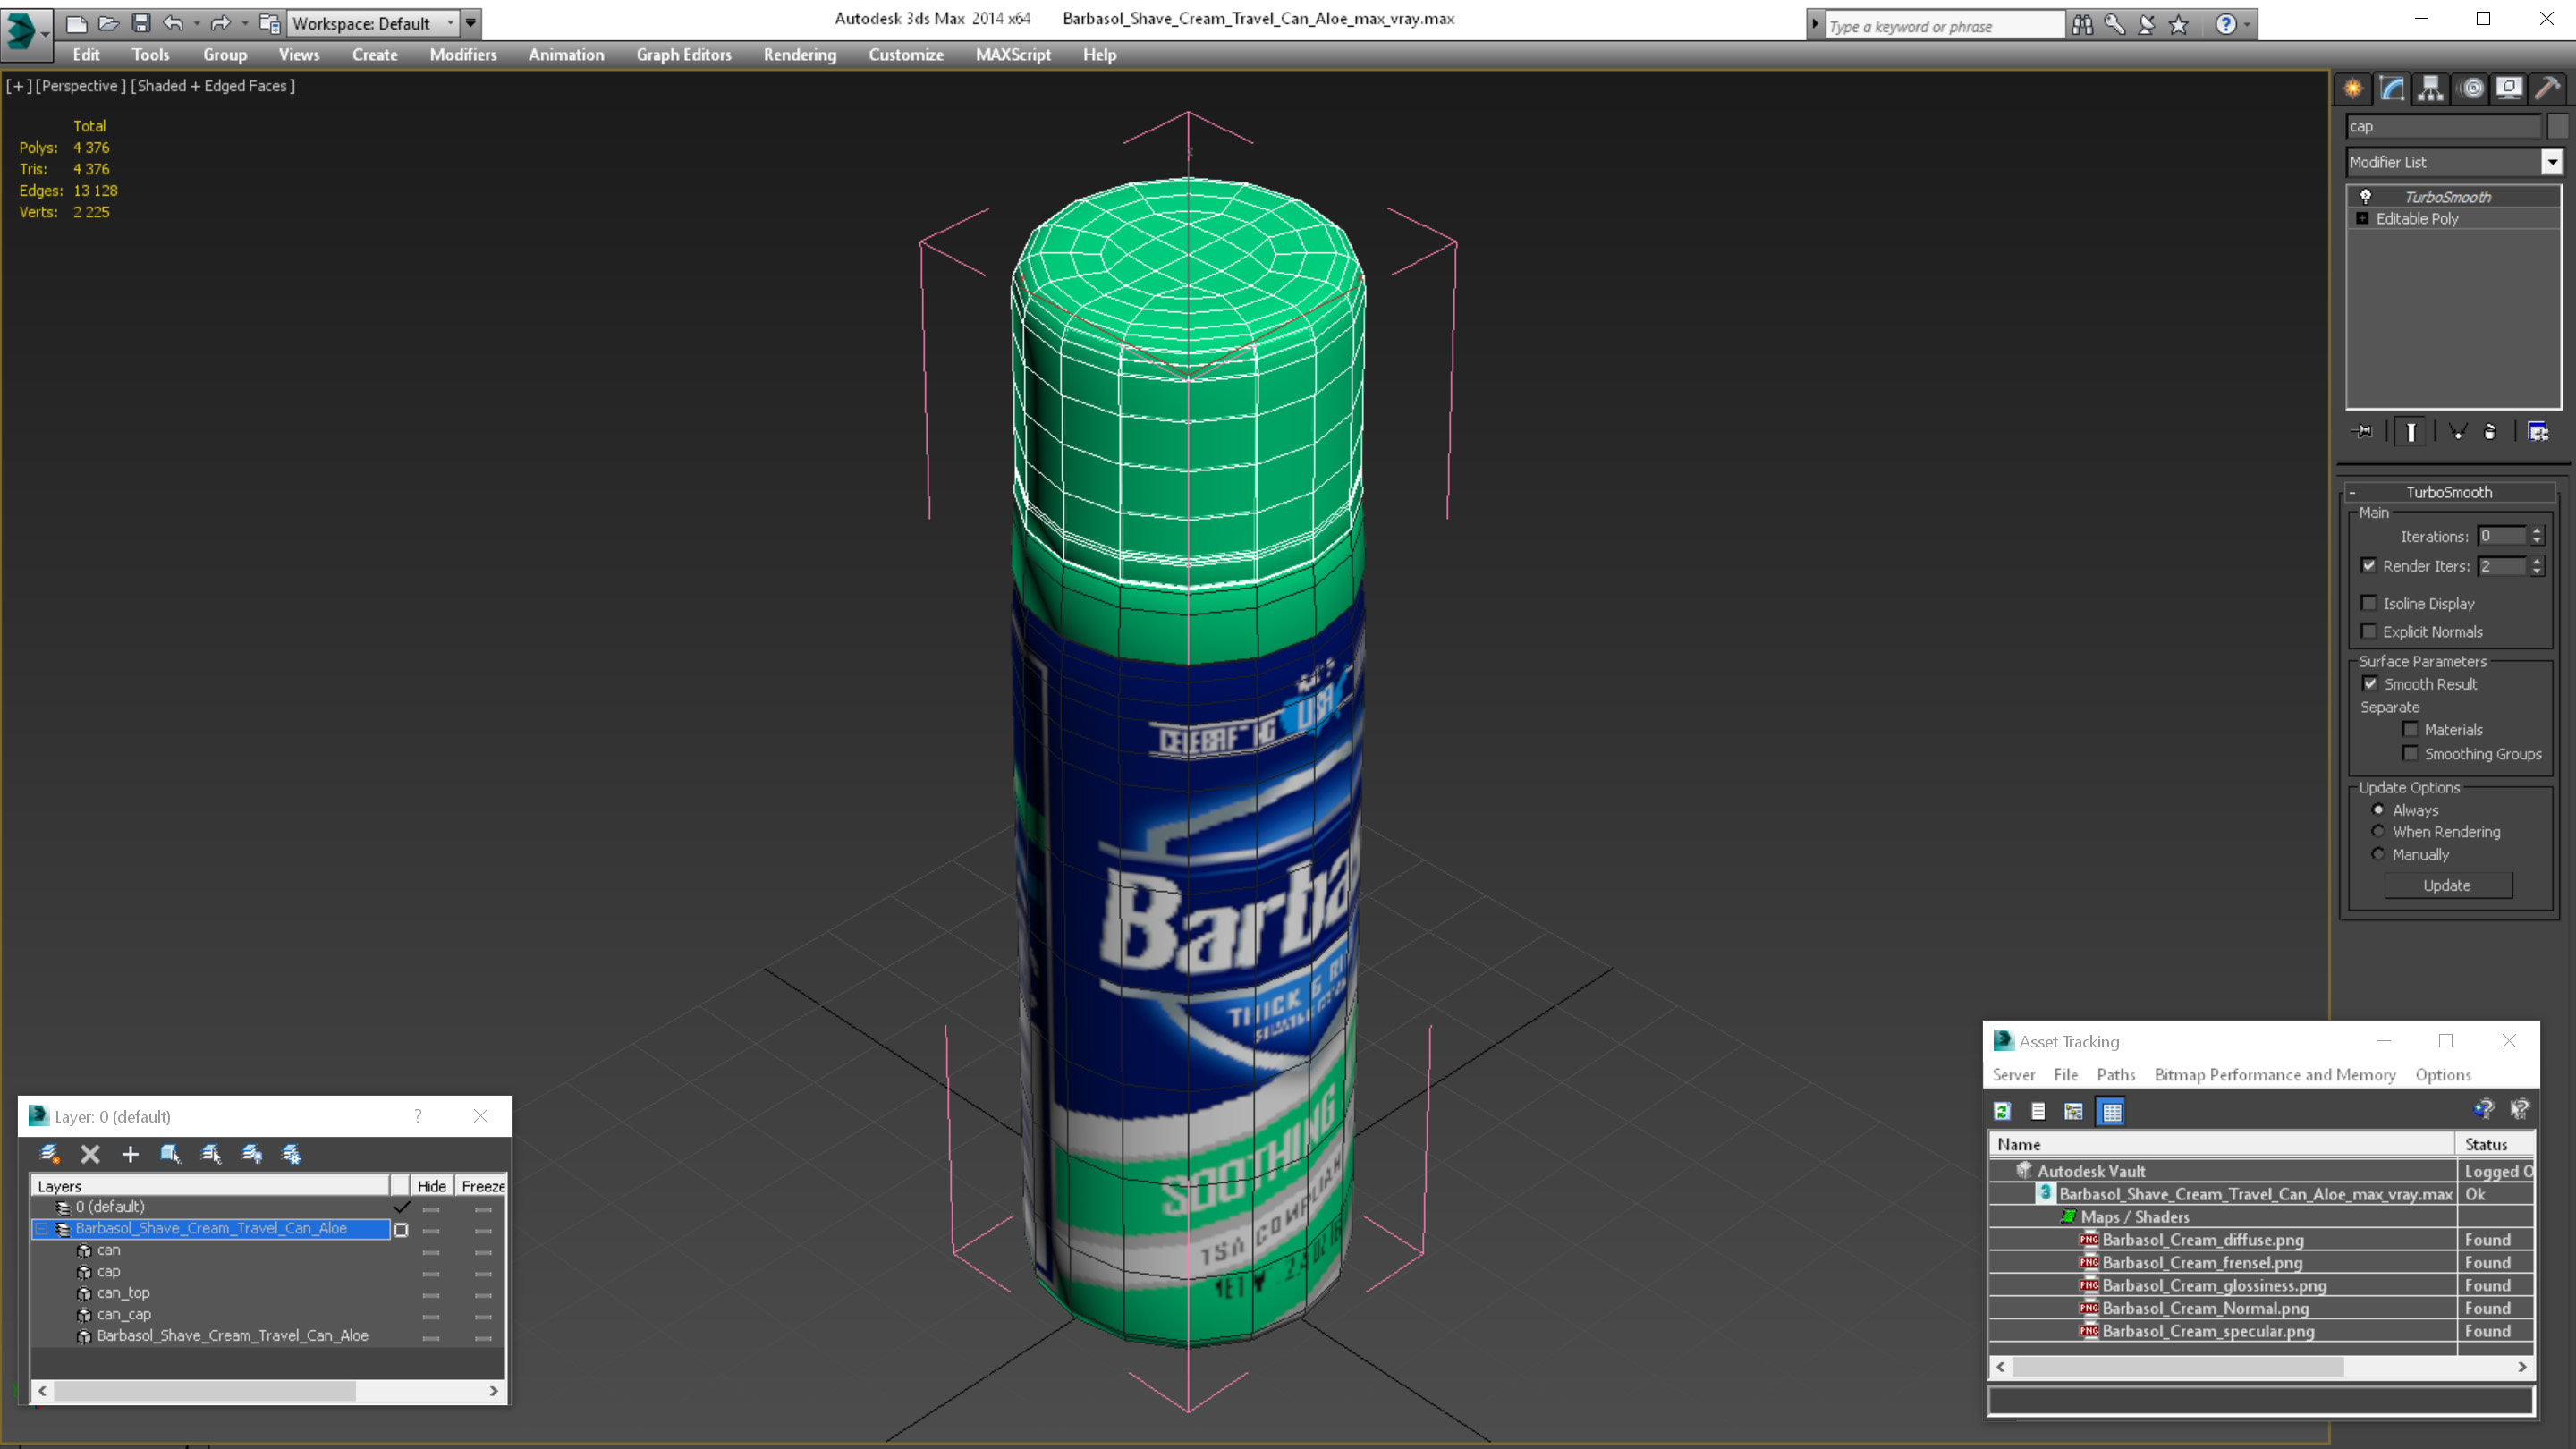Open Bitmap Performance and Memory menu
This screenshot has width=2576, height=1449.
click(2275, 1074)
